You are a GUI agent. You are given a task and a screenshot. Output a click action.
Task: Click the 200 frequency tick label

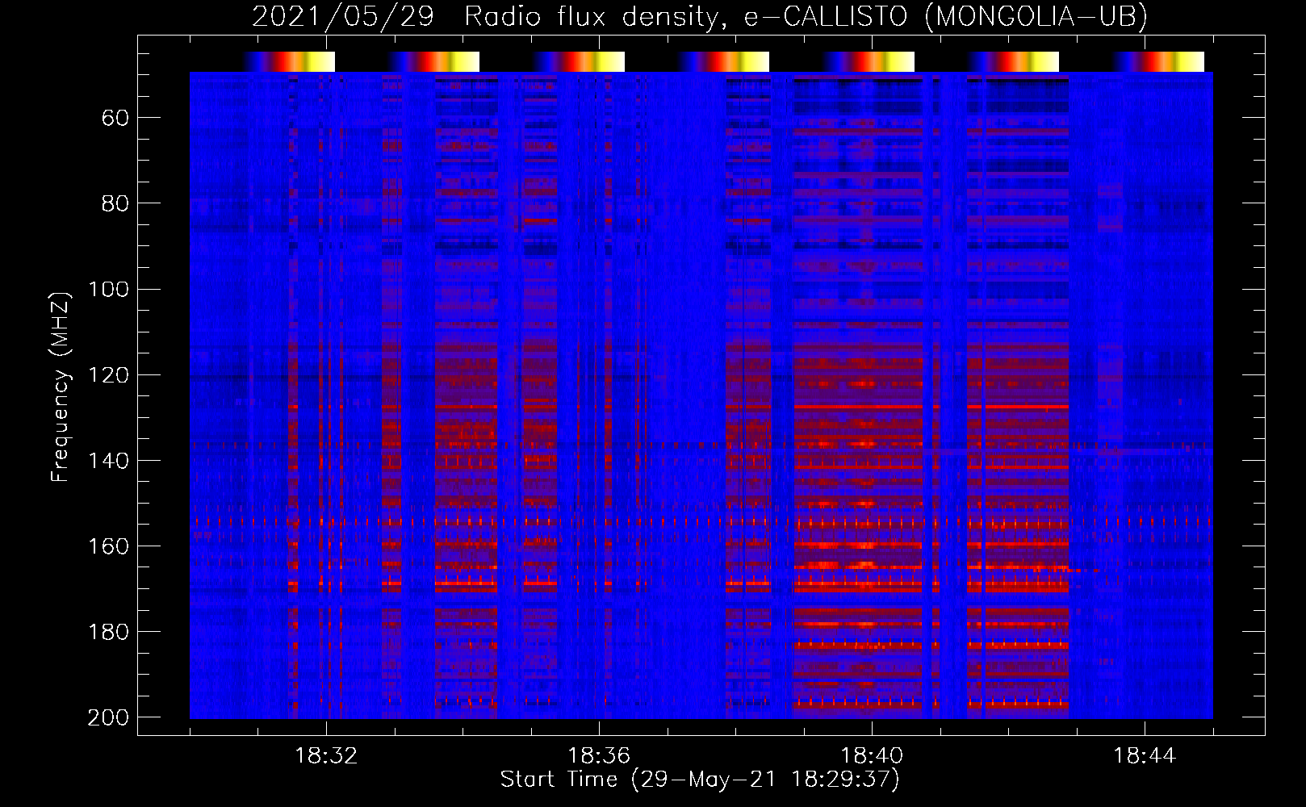[x=109, y=717]
